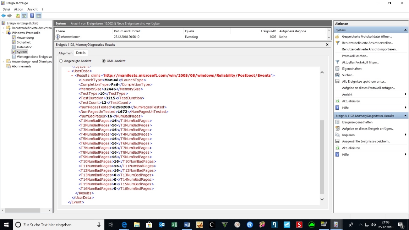Click Suchen action with binoculars icon
The image size is (409, 230).
[348, 75]
